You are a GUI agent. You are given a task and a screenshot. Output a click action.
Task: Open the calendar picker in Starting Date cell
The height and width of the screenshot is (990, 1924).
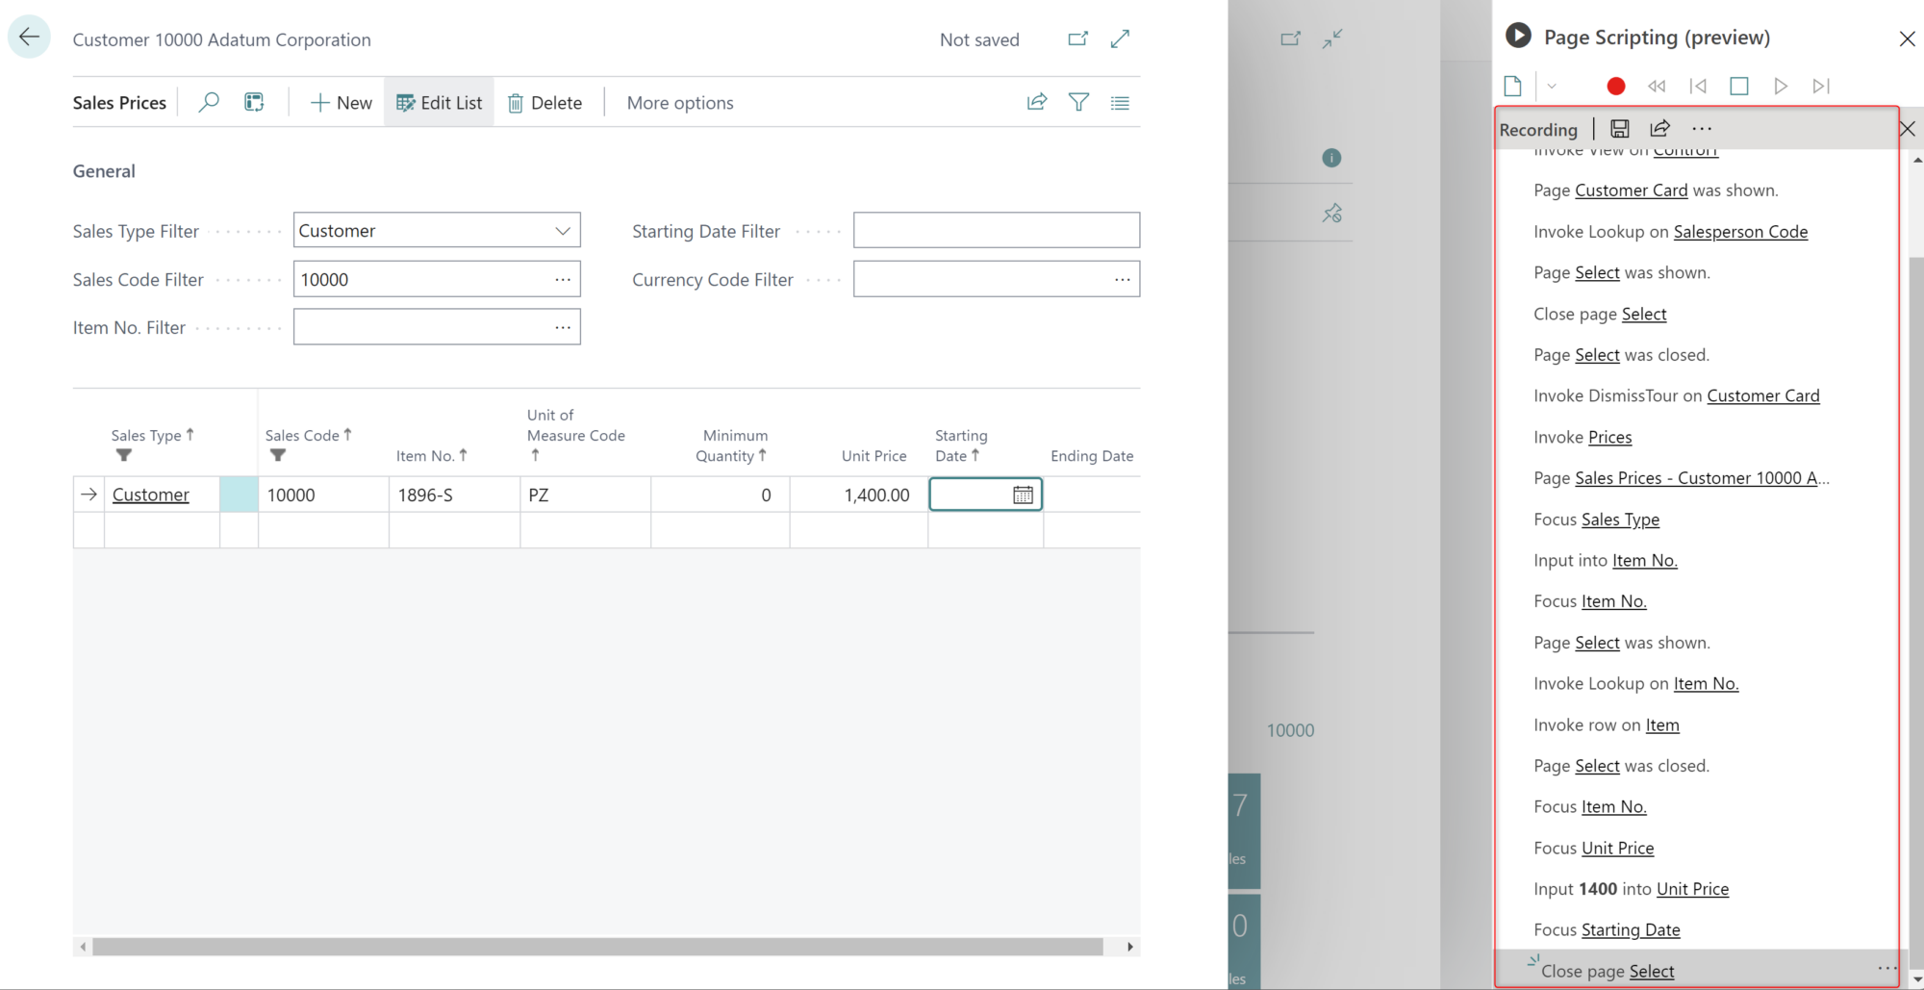tap(1023, 495)
